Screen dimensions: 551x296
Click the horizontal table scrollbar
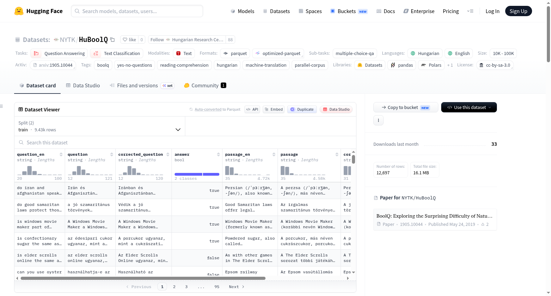pyautogui.click(x=143, y=278)
